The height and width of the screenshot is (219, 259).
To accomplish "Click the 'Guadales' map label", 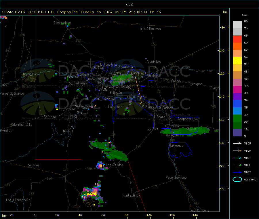I will [154, 62].
